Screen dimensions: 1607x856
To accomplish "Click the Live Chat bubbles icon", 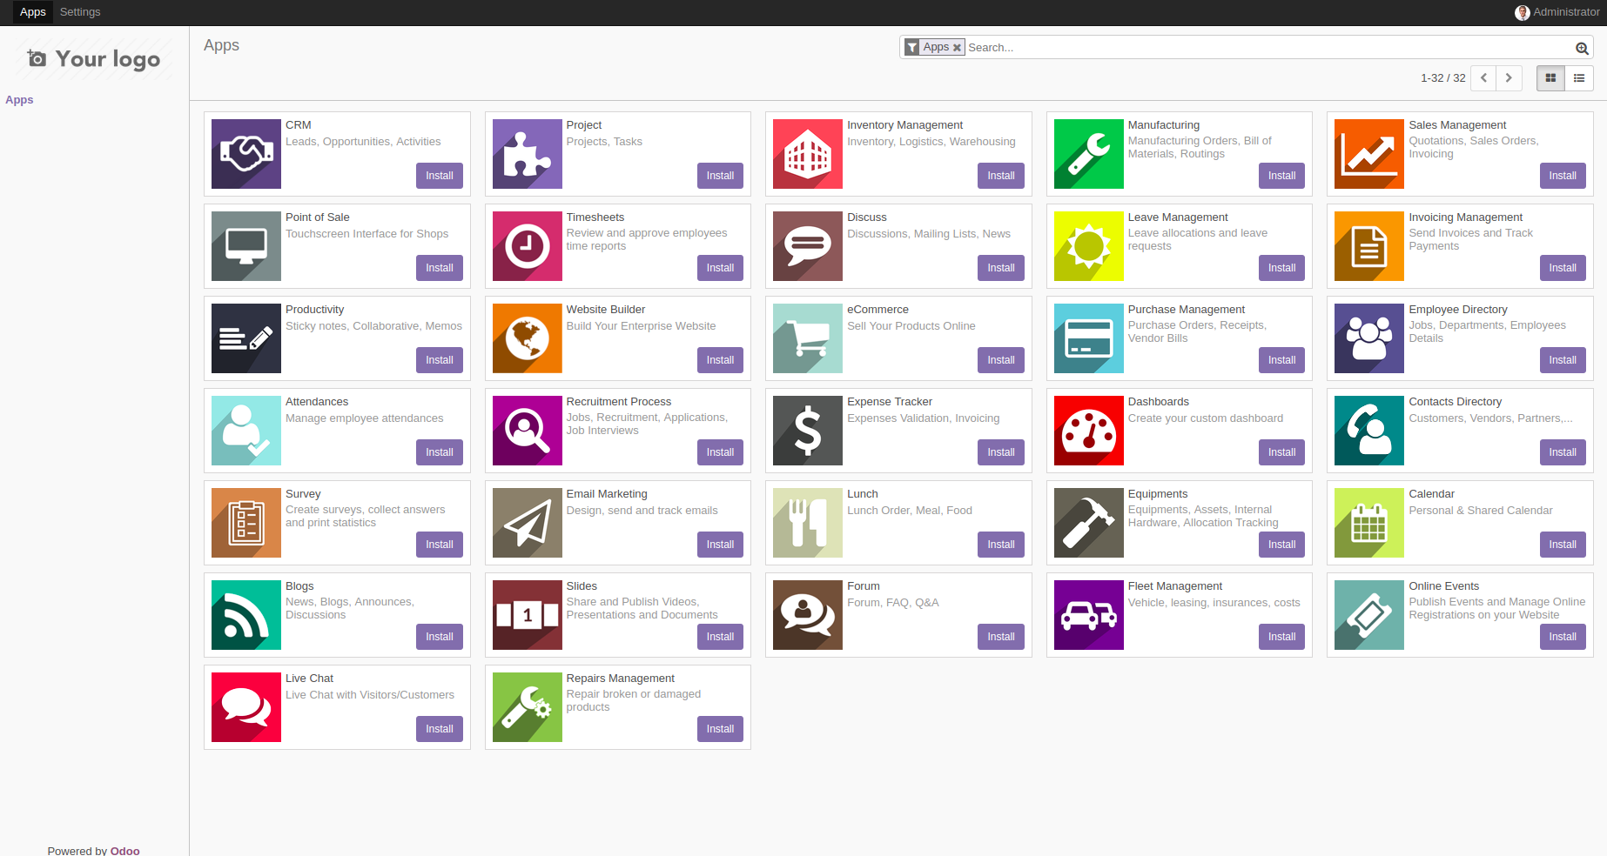I will click(x=246, y=707).
